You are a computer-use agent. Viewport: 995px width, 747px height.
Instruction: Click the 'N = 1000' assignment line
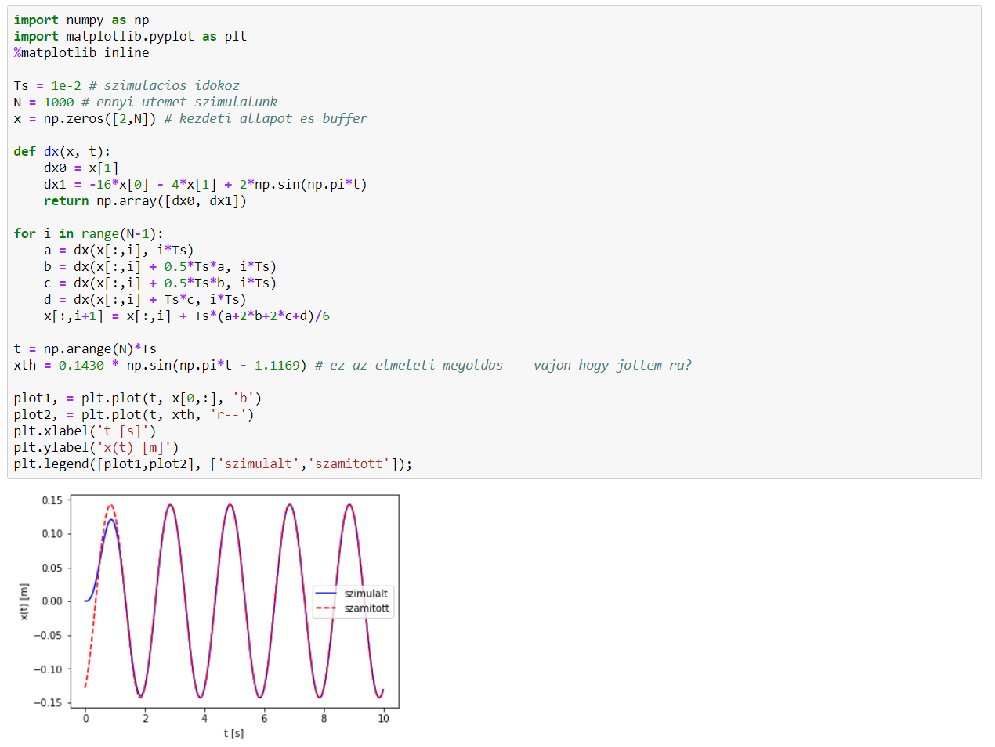43,102
